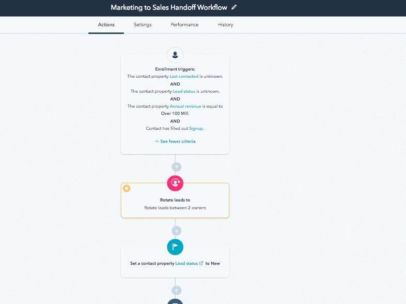Open the Settings tab
This screenshot has height=304, width=406.
tap(143, 25)
